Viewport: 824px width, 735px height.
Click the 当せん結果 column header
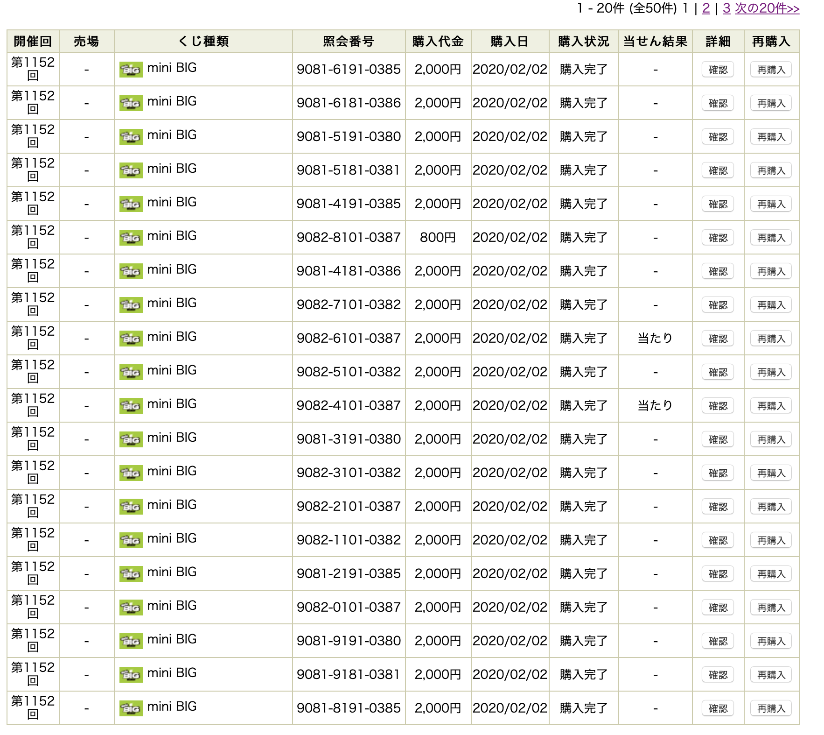click(655, 41)
